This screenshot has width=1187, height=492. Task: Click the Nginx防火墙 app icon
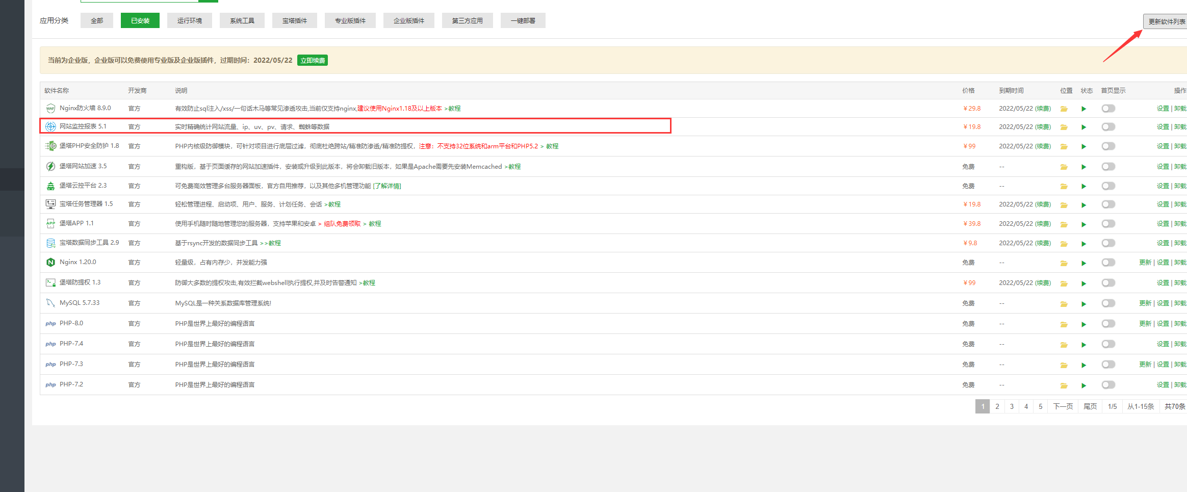point(50,108)
